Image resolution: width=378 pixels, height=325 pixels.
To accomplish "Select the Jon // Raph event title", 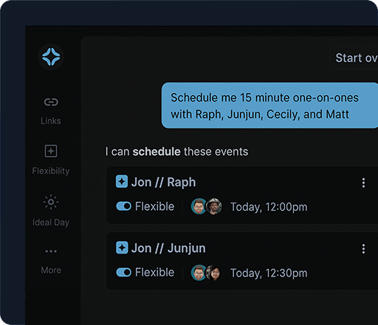I will [163, 182].
